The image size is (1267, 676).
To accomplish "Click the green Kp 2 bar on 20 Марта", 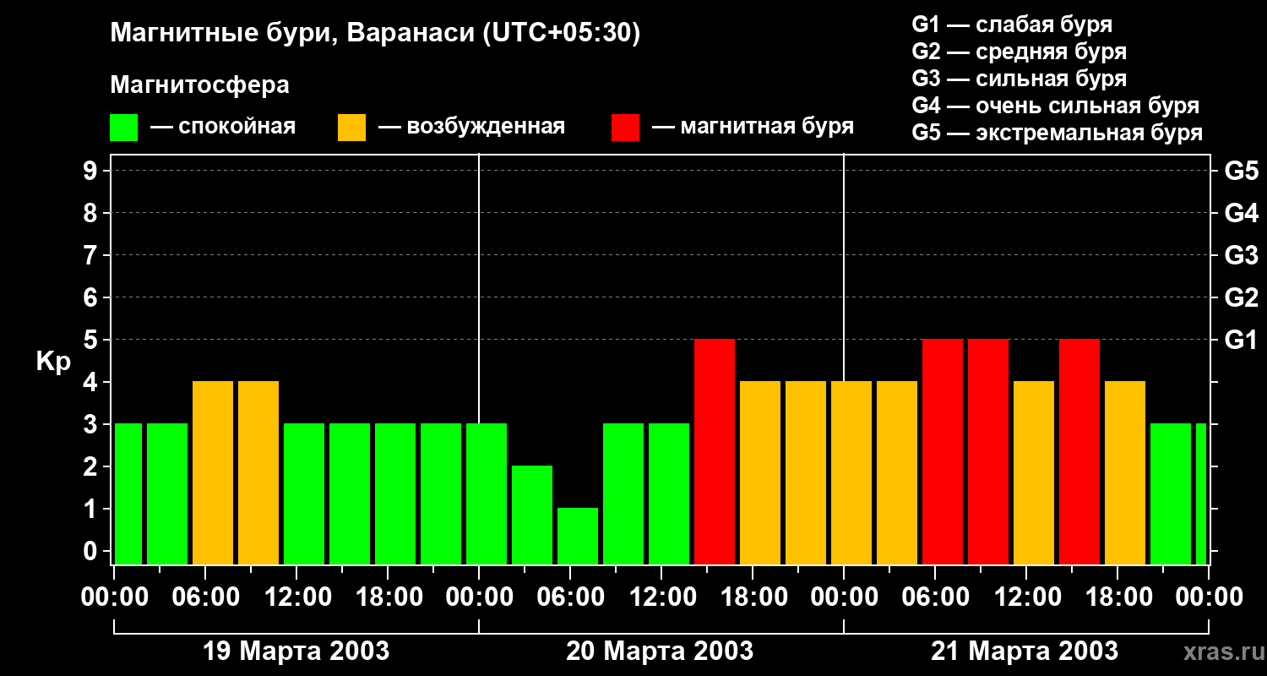I will click(x=532, y=515).
